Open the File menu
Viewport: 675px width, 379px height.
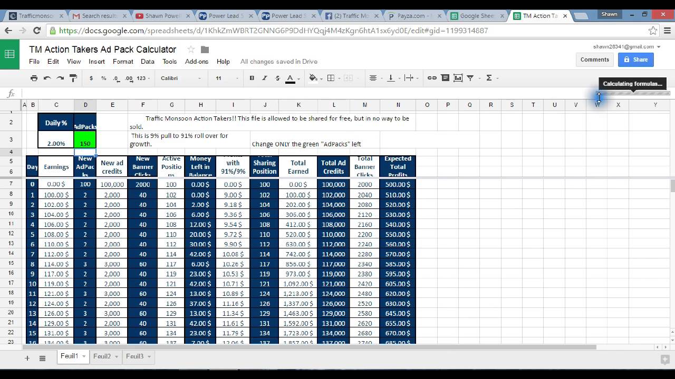pos(34,62)
